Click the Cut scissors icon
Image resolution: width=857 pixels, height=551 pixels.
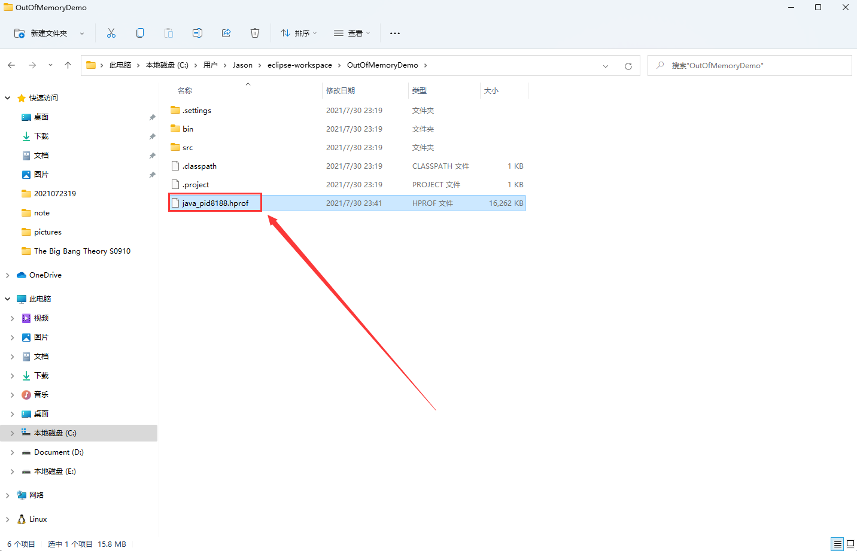tap(111, 34)
